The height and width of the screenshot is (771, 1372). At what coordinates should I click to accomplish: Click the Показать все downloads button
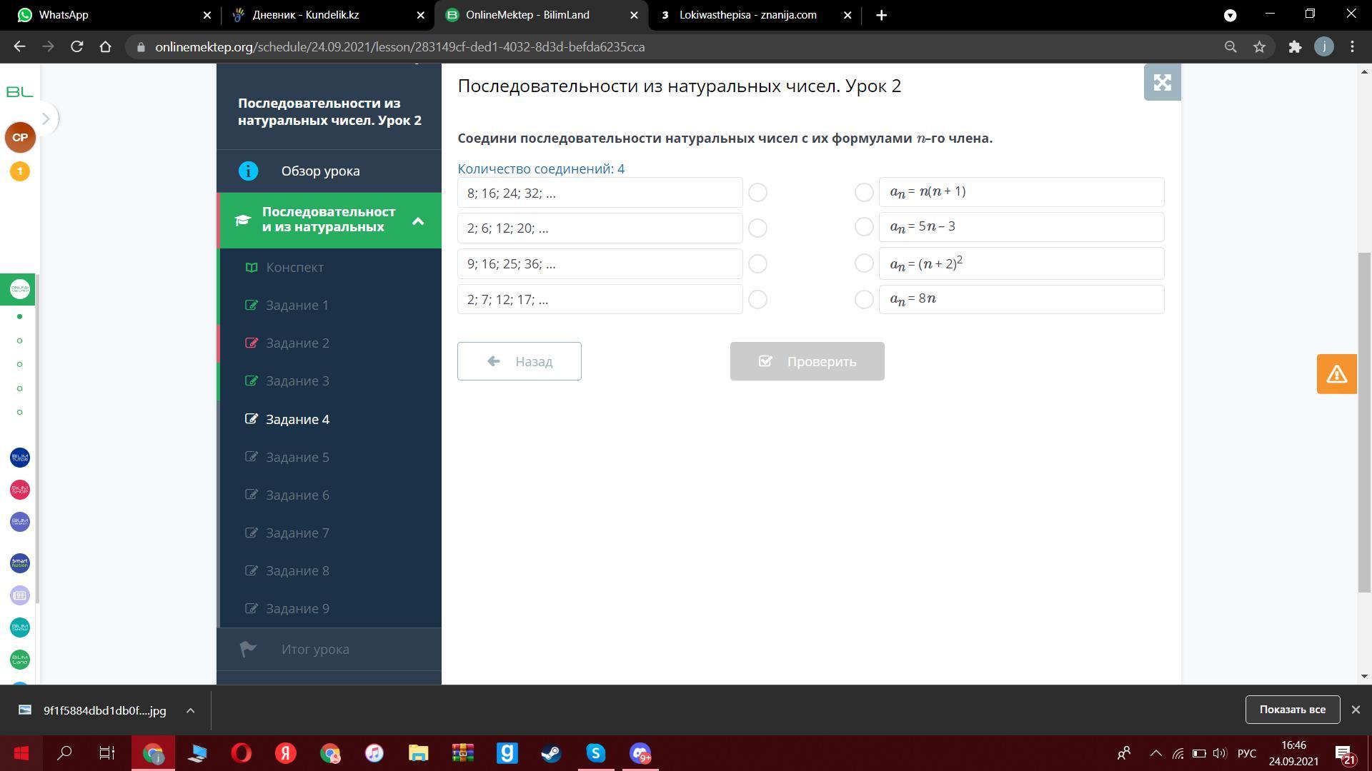pos(1292,710)
